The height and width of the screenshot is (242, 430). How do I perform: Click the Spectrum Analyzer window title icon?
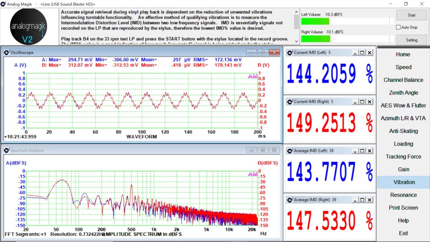click(x=6, y=150)
